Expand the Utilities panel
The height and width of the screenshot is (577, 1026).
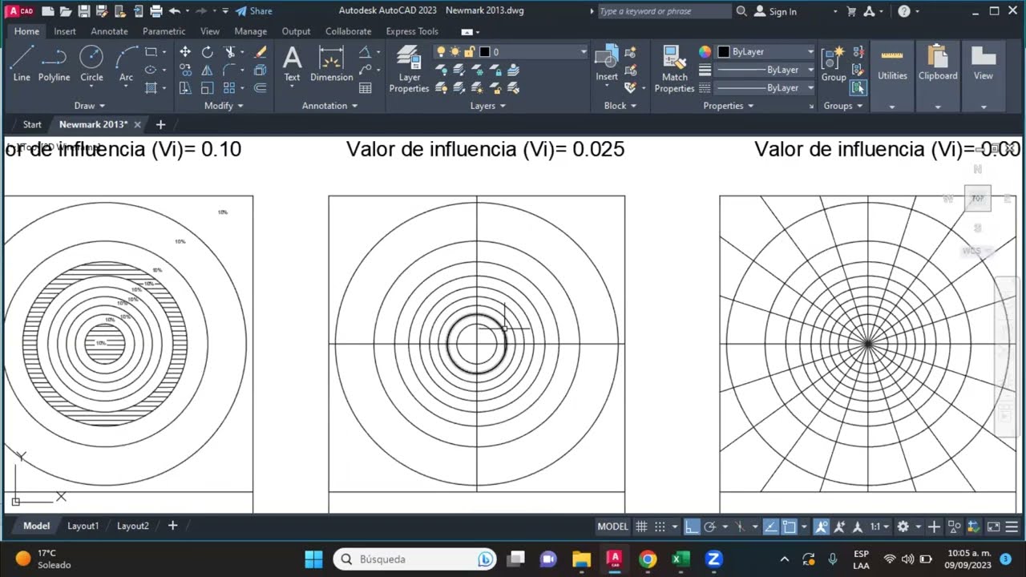[892, 107]
